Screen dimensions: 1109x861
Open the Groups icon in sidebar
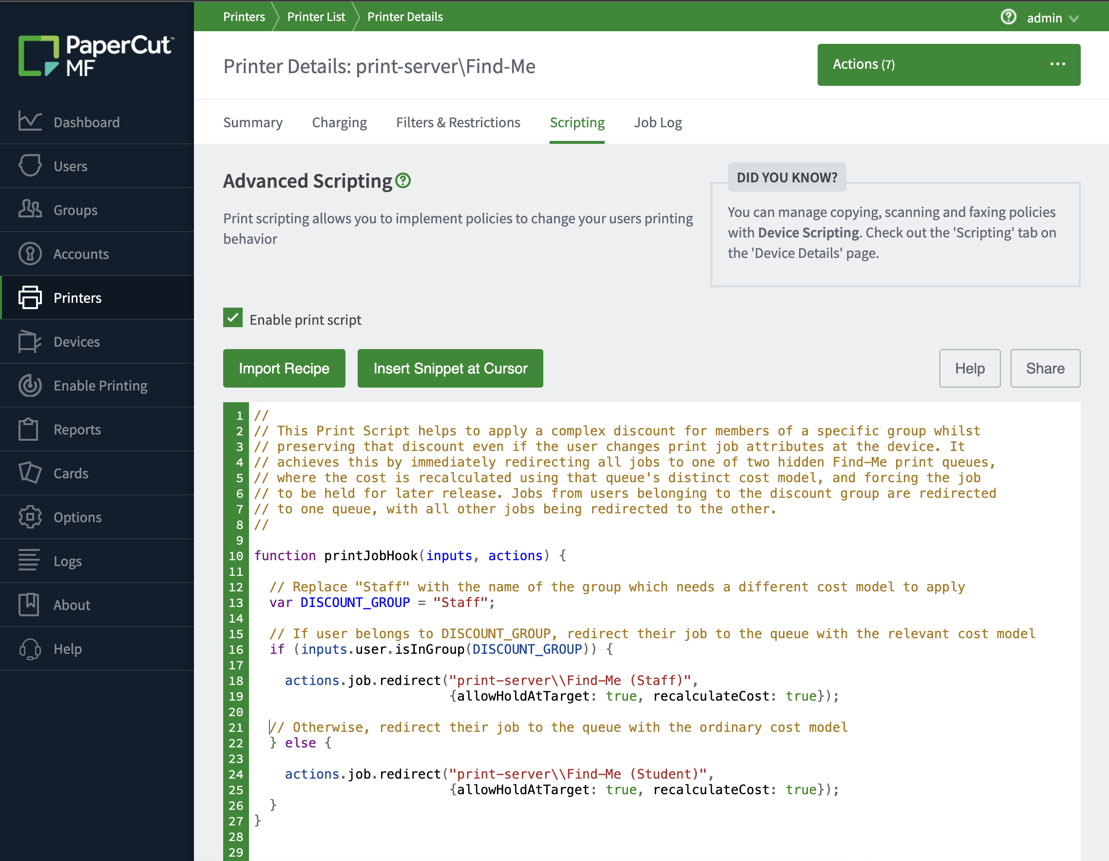point(30,209)
